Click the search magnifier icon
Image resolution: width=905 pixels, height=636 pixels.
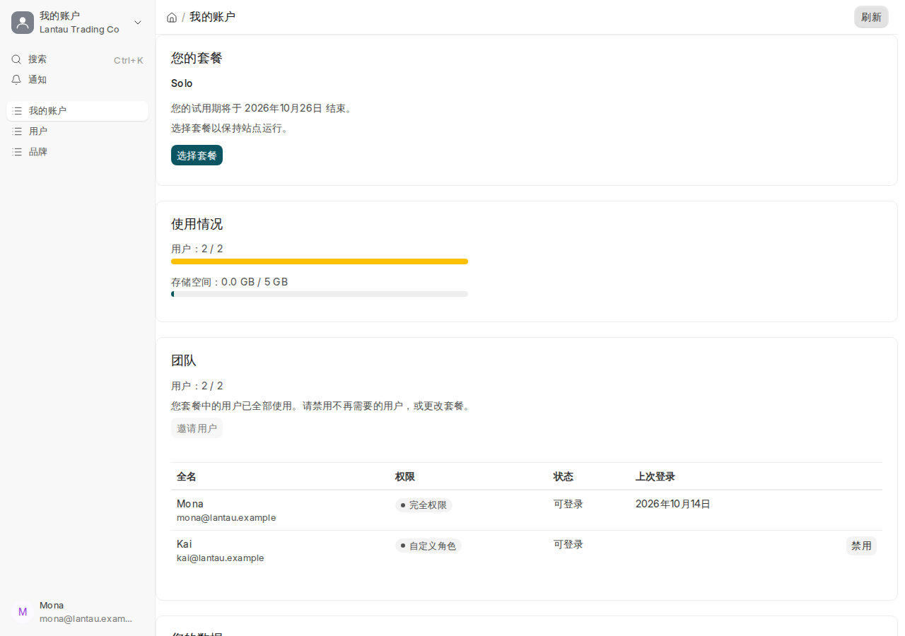pyautogui.click(x=16, y=59)
